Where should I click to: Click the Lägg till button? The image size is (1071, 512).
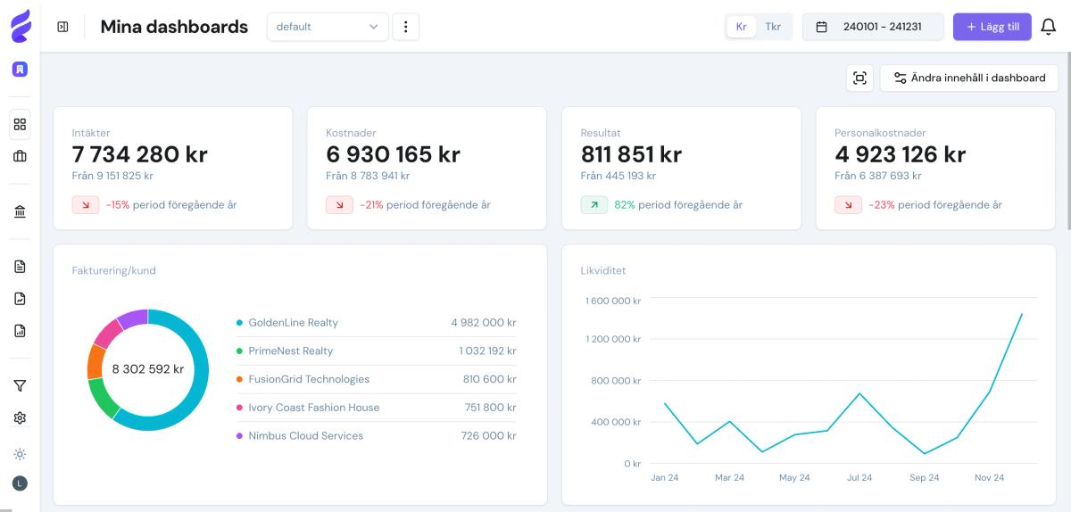click(992, 27)
